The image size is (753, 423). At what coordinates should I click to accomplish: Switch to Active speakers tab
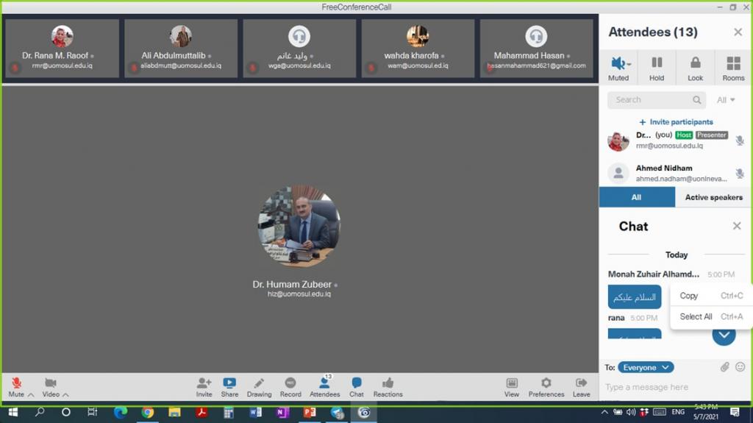[x=713, y=197]
